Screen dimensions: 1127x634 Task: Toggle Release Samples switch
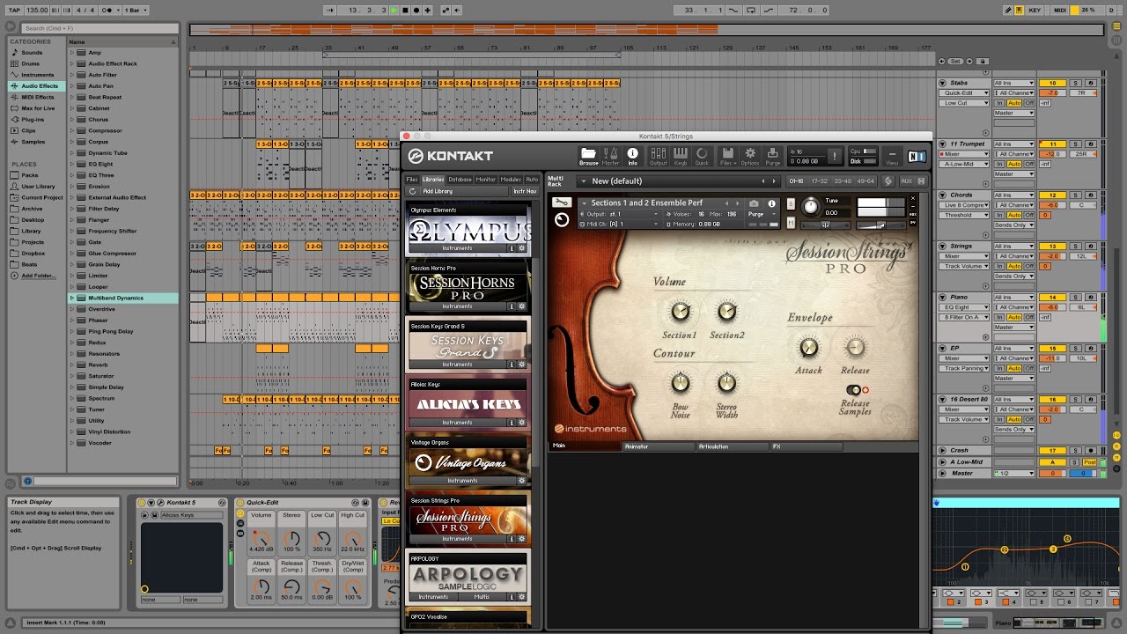click(854, 390)
